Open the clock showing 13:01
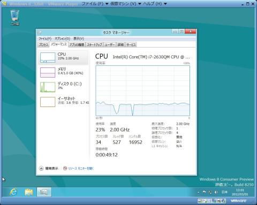Screen dimensions: 257x205 (240, 192)
